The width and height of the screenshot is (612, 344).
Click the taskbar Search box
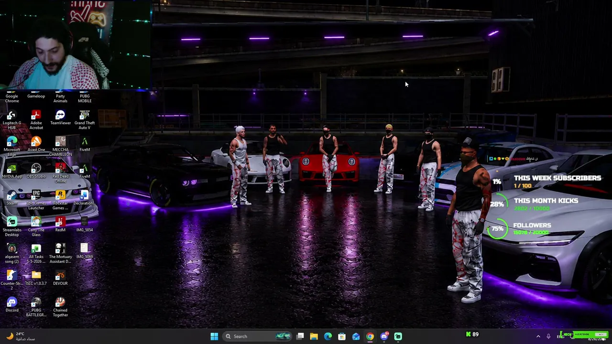257,336
